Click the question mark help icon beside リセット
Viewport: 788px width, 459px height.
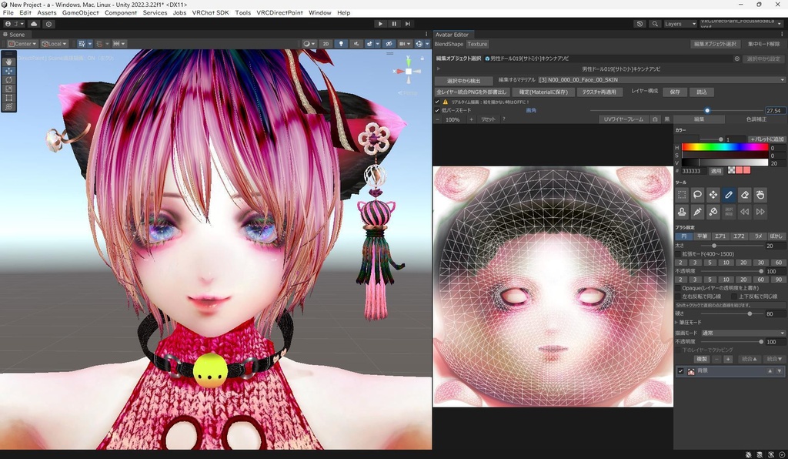tap(503, 119)
